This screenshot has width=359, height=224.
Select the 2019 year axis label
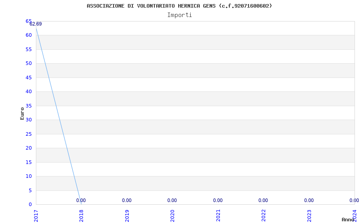(127, 216)
